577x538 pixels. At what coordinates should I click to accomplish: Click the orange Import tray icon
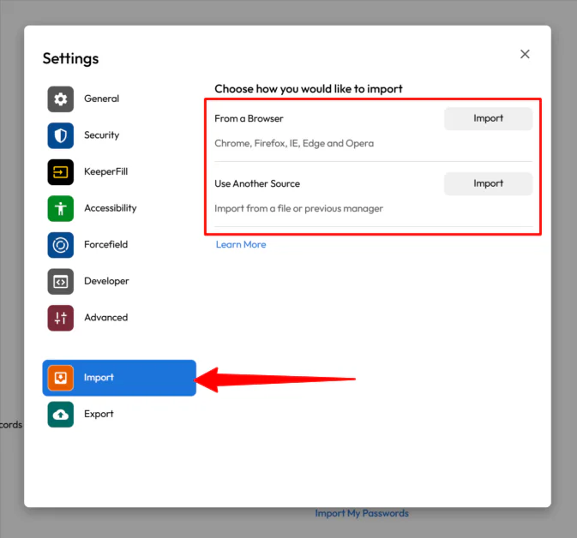60,378
